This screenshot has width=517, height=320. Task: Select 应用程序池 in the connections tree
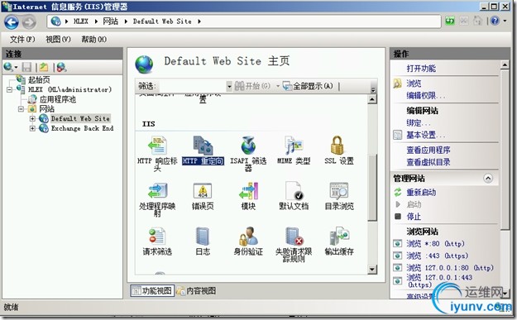pyautogui.click(x=58, y=99)
